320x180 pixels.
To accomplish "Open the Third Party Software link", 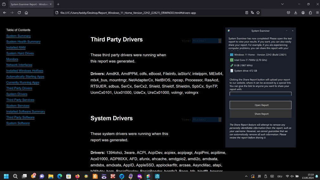I will coord(20,117).
